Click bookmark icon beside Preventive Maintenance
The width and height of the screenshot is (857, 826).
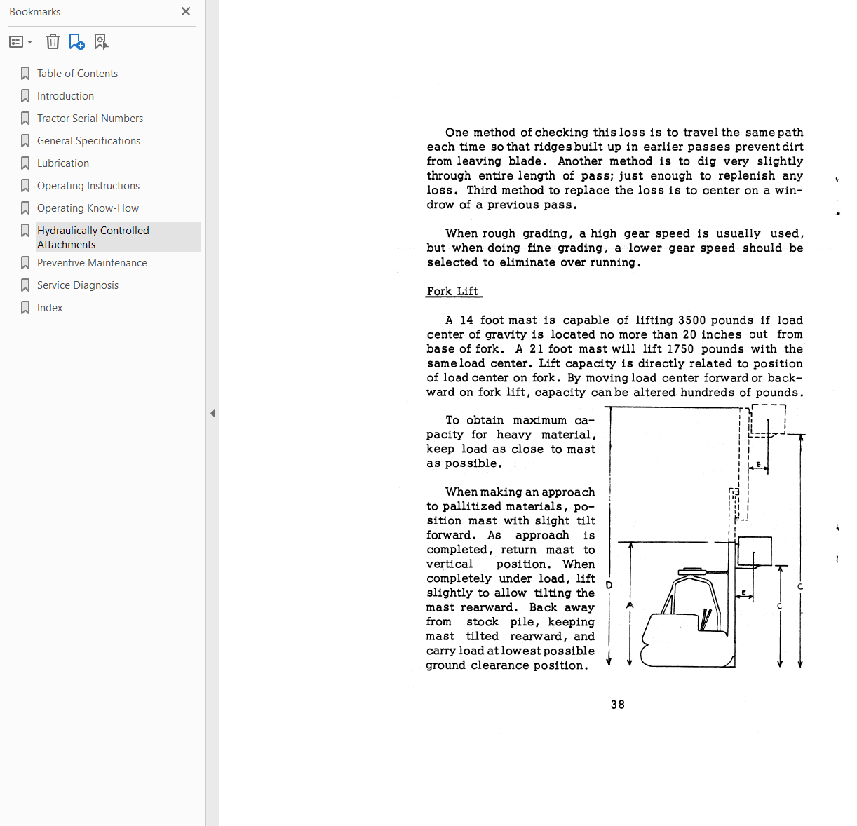(x=25, y=263)
